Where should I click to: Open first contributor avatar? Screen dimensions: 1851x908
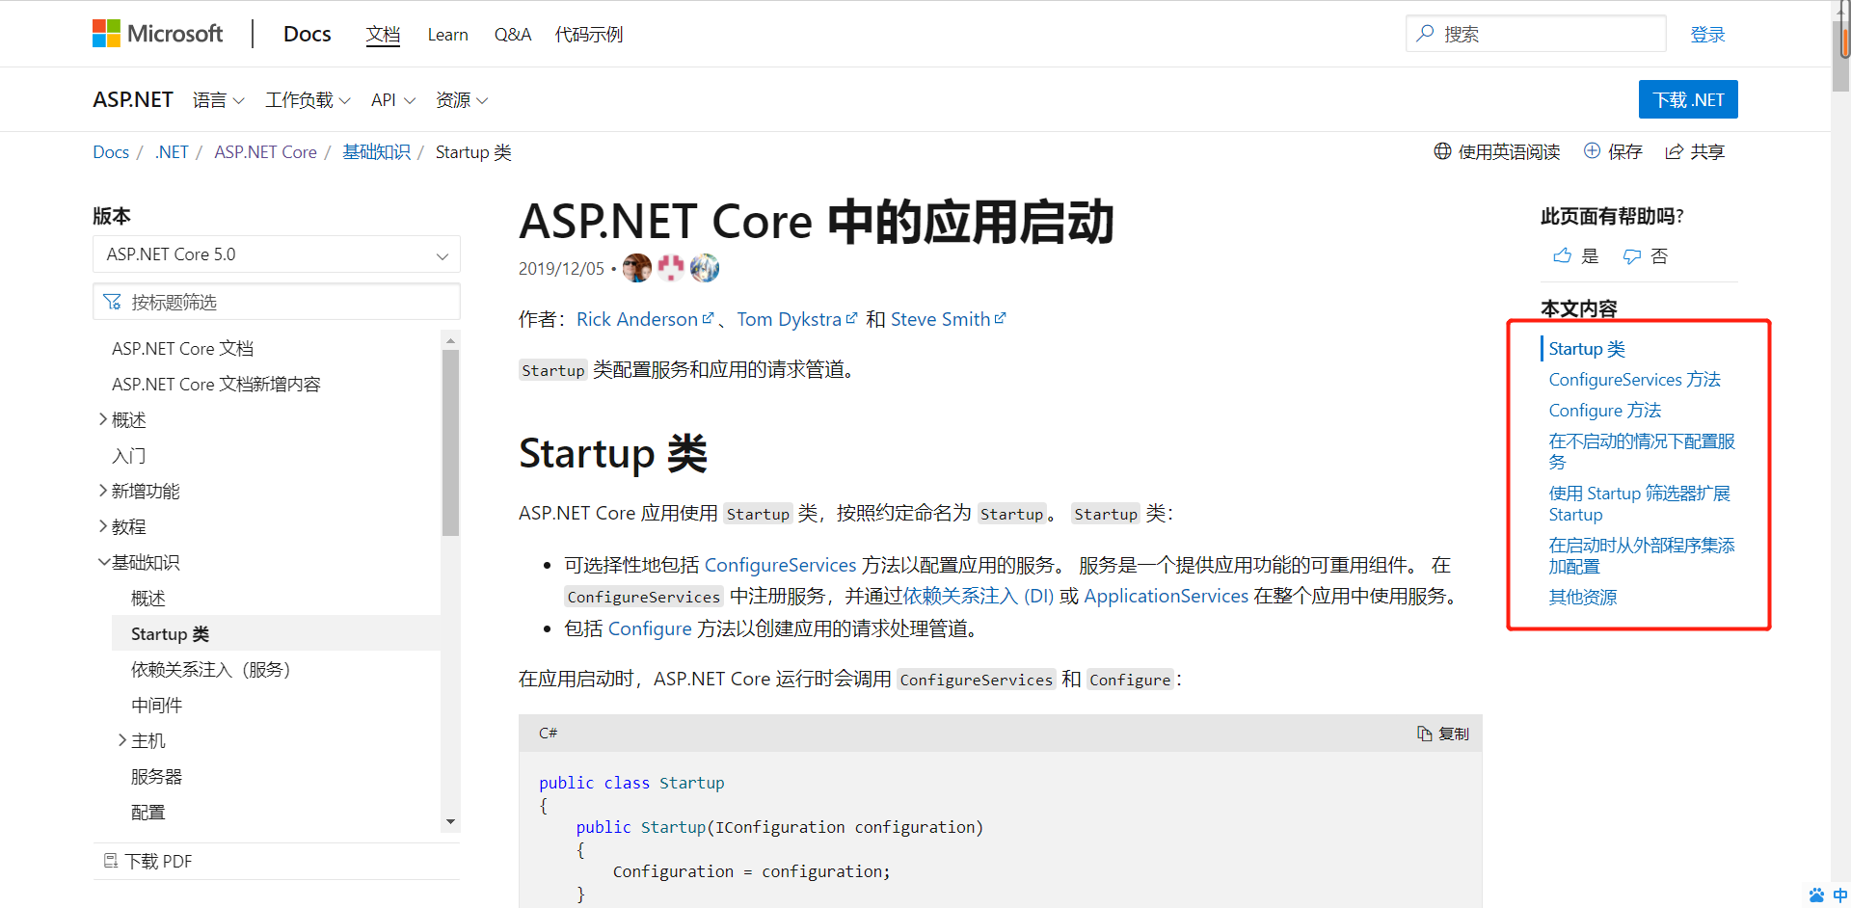[637, 268]
